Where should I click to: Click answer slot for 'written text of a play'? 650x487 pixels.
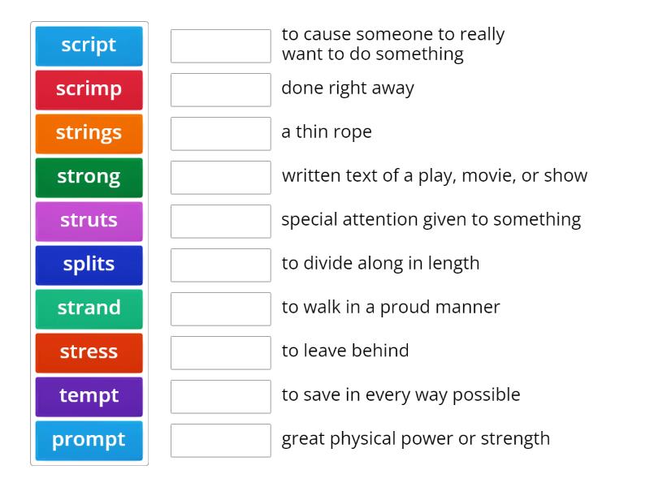tap(220, 177)
